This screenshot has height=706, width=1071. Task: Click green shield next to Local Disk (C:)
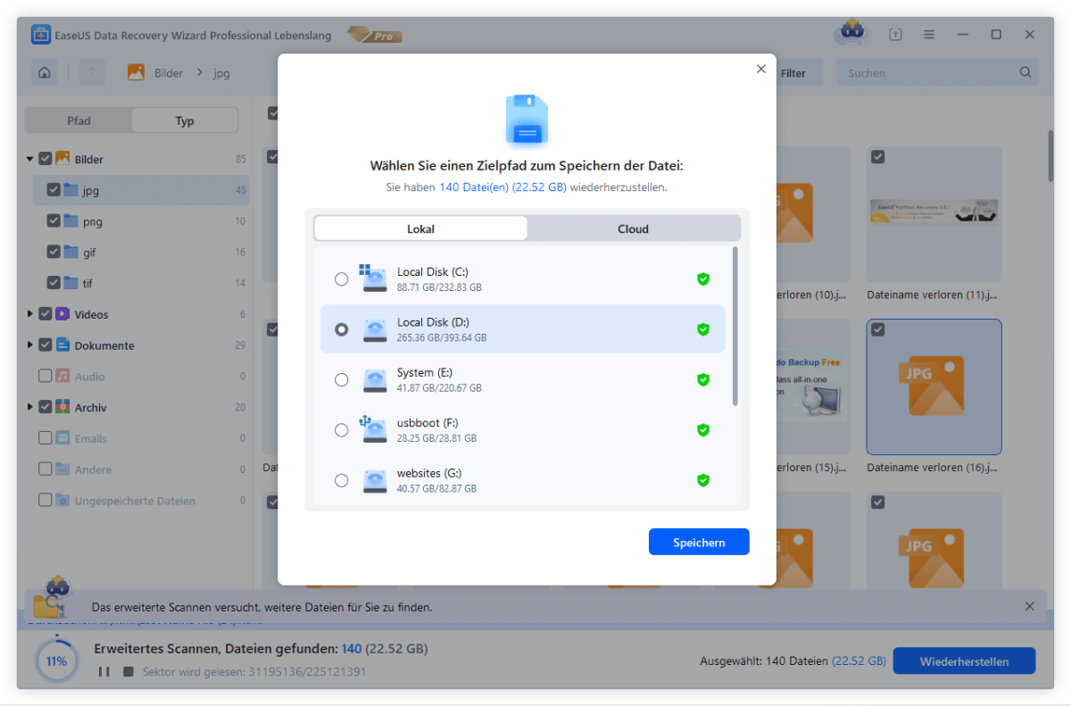pyautogui.click(x=703, y=279)
